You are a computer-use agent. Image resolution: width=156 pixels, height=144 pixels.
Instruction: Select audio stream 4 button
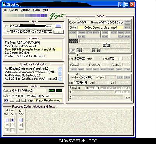coord(23,100)
